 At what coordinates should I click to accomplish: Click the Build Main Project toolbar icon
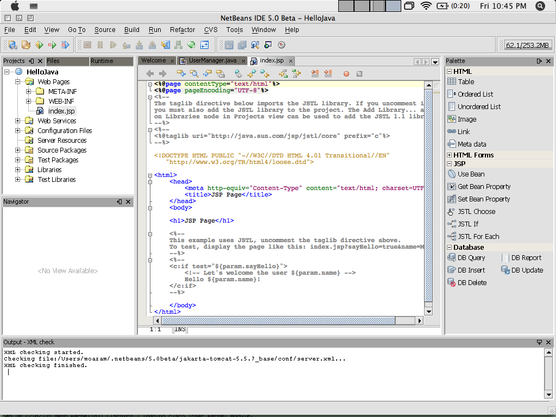click(13, 45)
